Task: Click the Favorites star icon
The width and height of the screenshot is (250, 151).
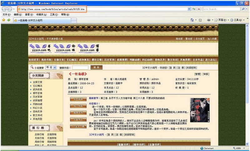Action: coord(3,20)
